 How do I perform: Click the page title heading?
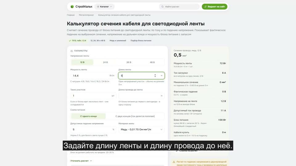136,24
